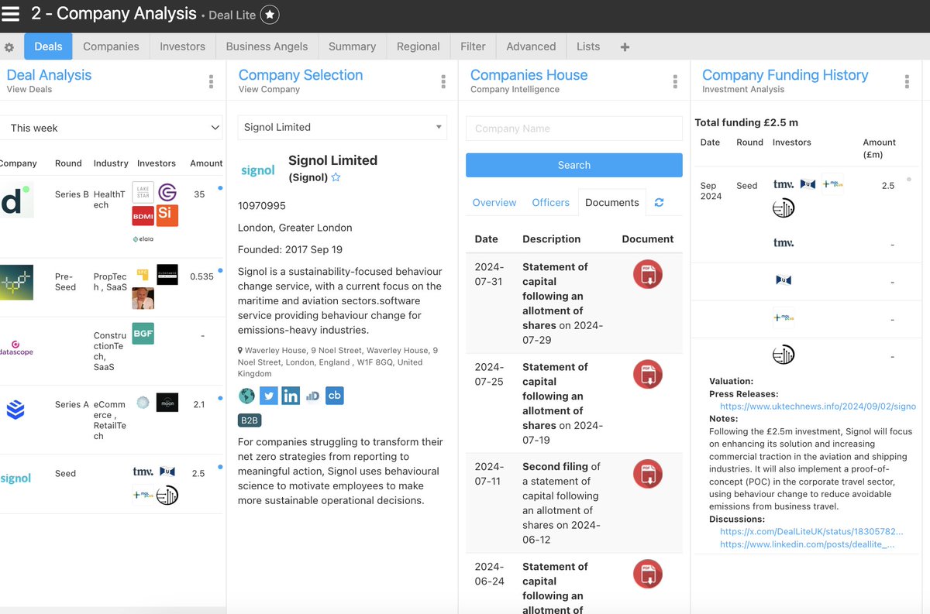Open Deal Analysis panel options menu
Viewport: 930px width, 614px height.
coord(211,81)
